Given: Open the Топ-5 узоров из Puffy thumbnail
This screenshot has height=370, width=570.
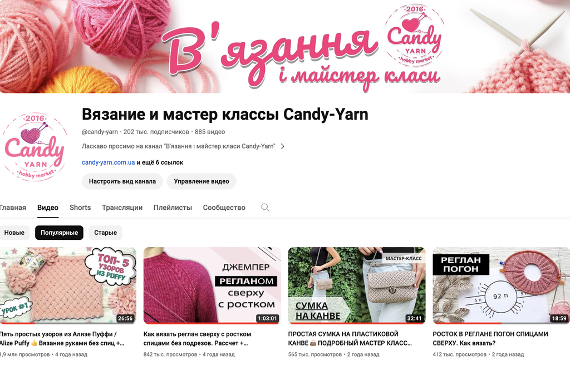Looking at the screenshot, I should [68, 285].
